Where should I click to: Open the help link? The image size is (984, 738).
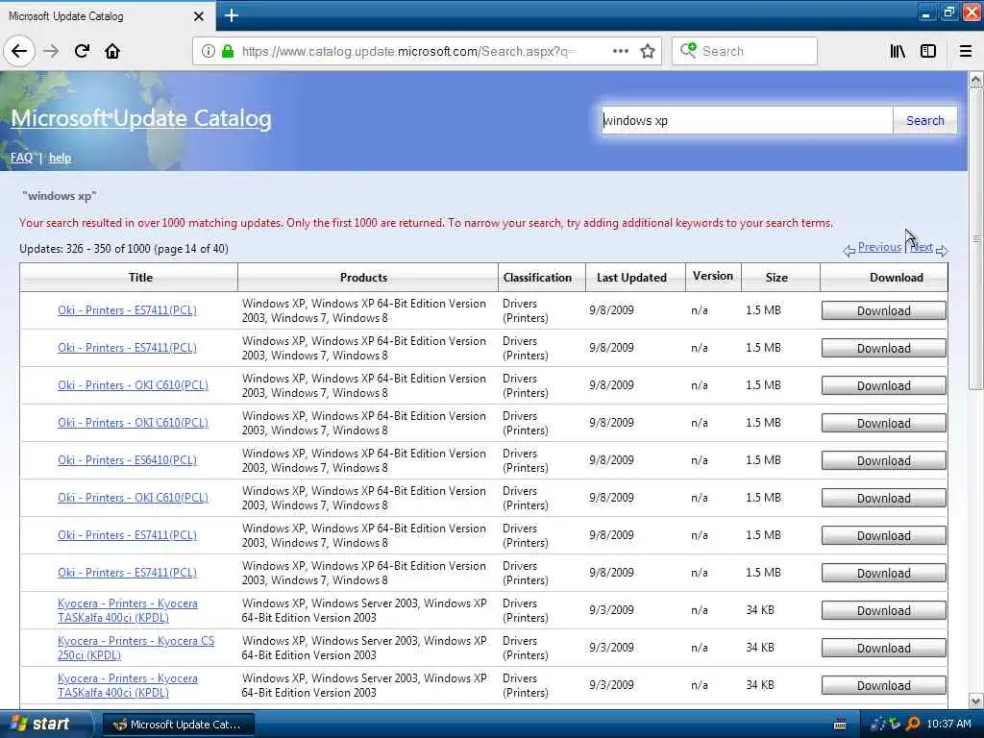pyautogui.click(x=60, y=158)
